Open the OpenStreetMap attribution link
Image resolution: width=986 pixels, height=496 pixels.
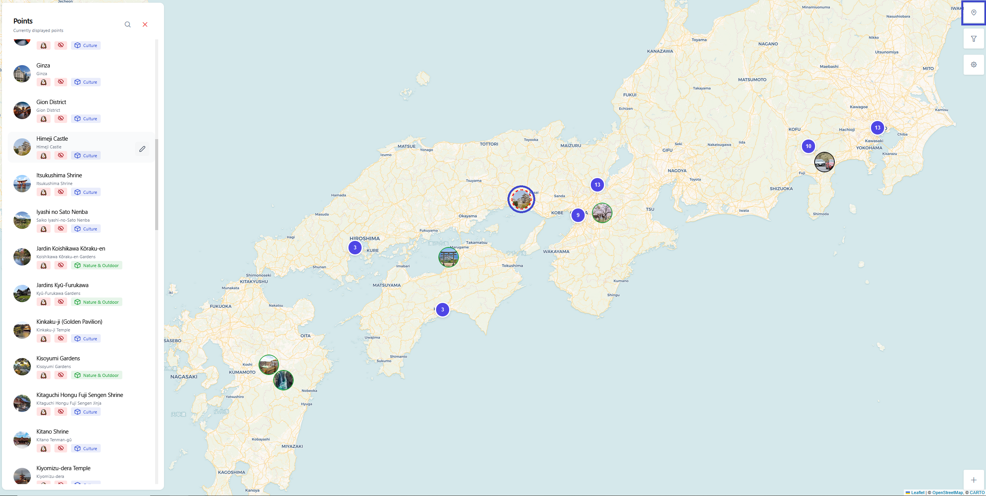947,493
